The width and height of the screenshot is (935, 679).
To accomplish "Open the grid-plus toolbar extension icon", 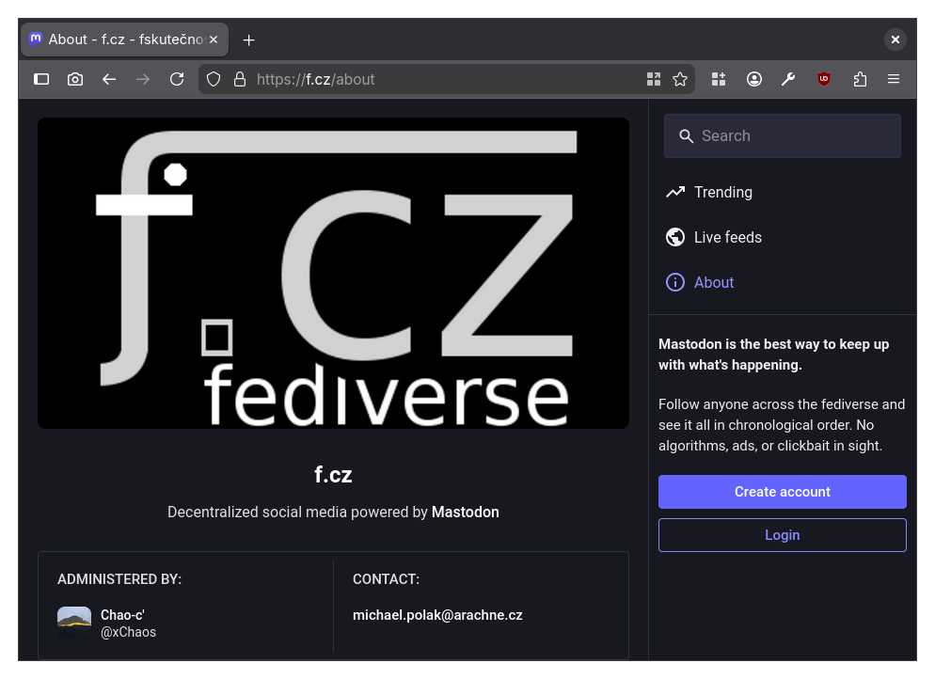I will pos(719,79).
